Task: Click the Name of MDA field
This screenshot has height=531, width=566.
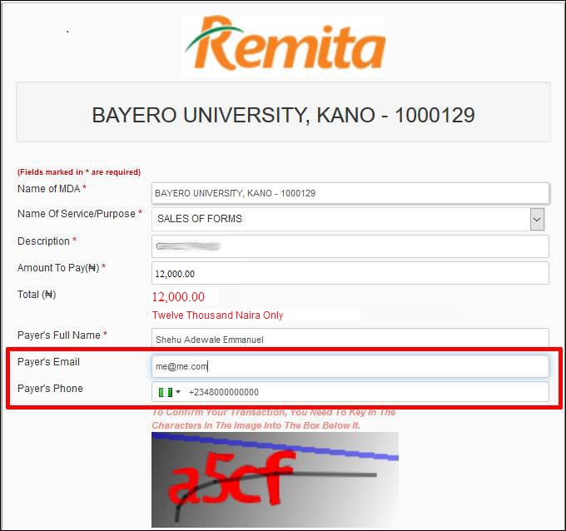Action: tap(350, 193)
